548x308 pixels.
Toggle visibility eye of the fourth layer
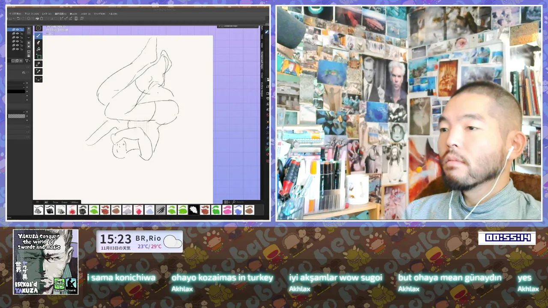pos(17,41)
